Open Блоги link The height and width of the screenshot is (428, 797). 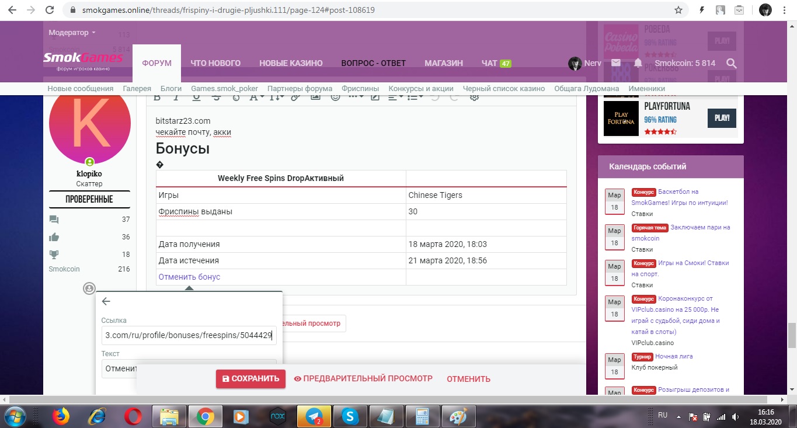click(x=171, y=89)
